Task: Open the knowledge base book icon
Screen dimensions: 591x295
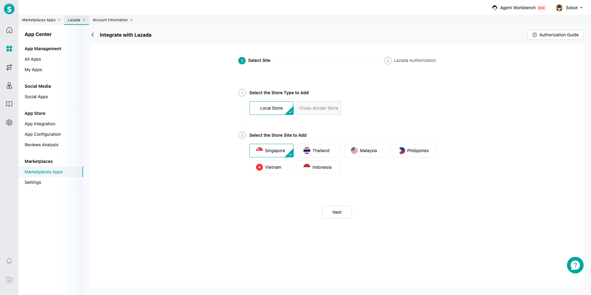Action: tap(9, 104)
